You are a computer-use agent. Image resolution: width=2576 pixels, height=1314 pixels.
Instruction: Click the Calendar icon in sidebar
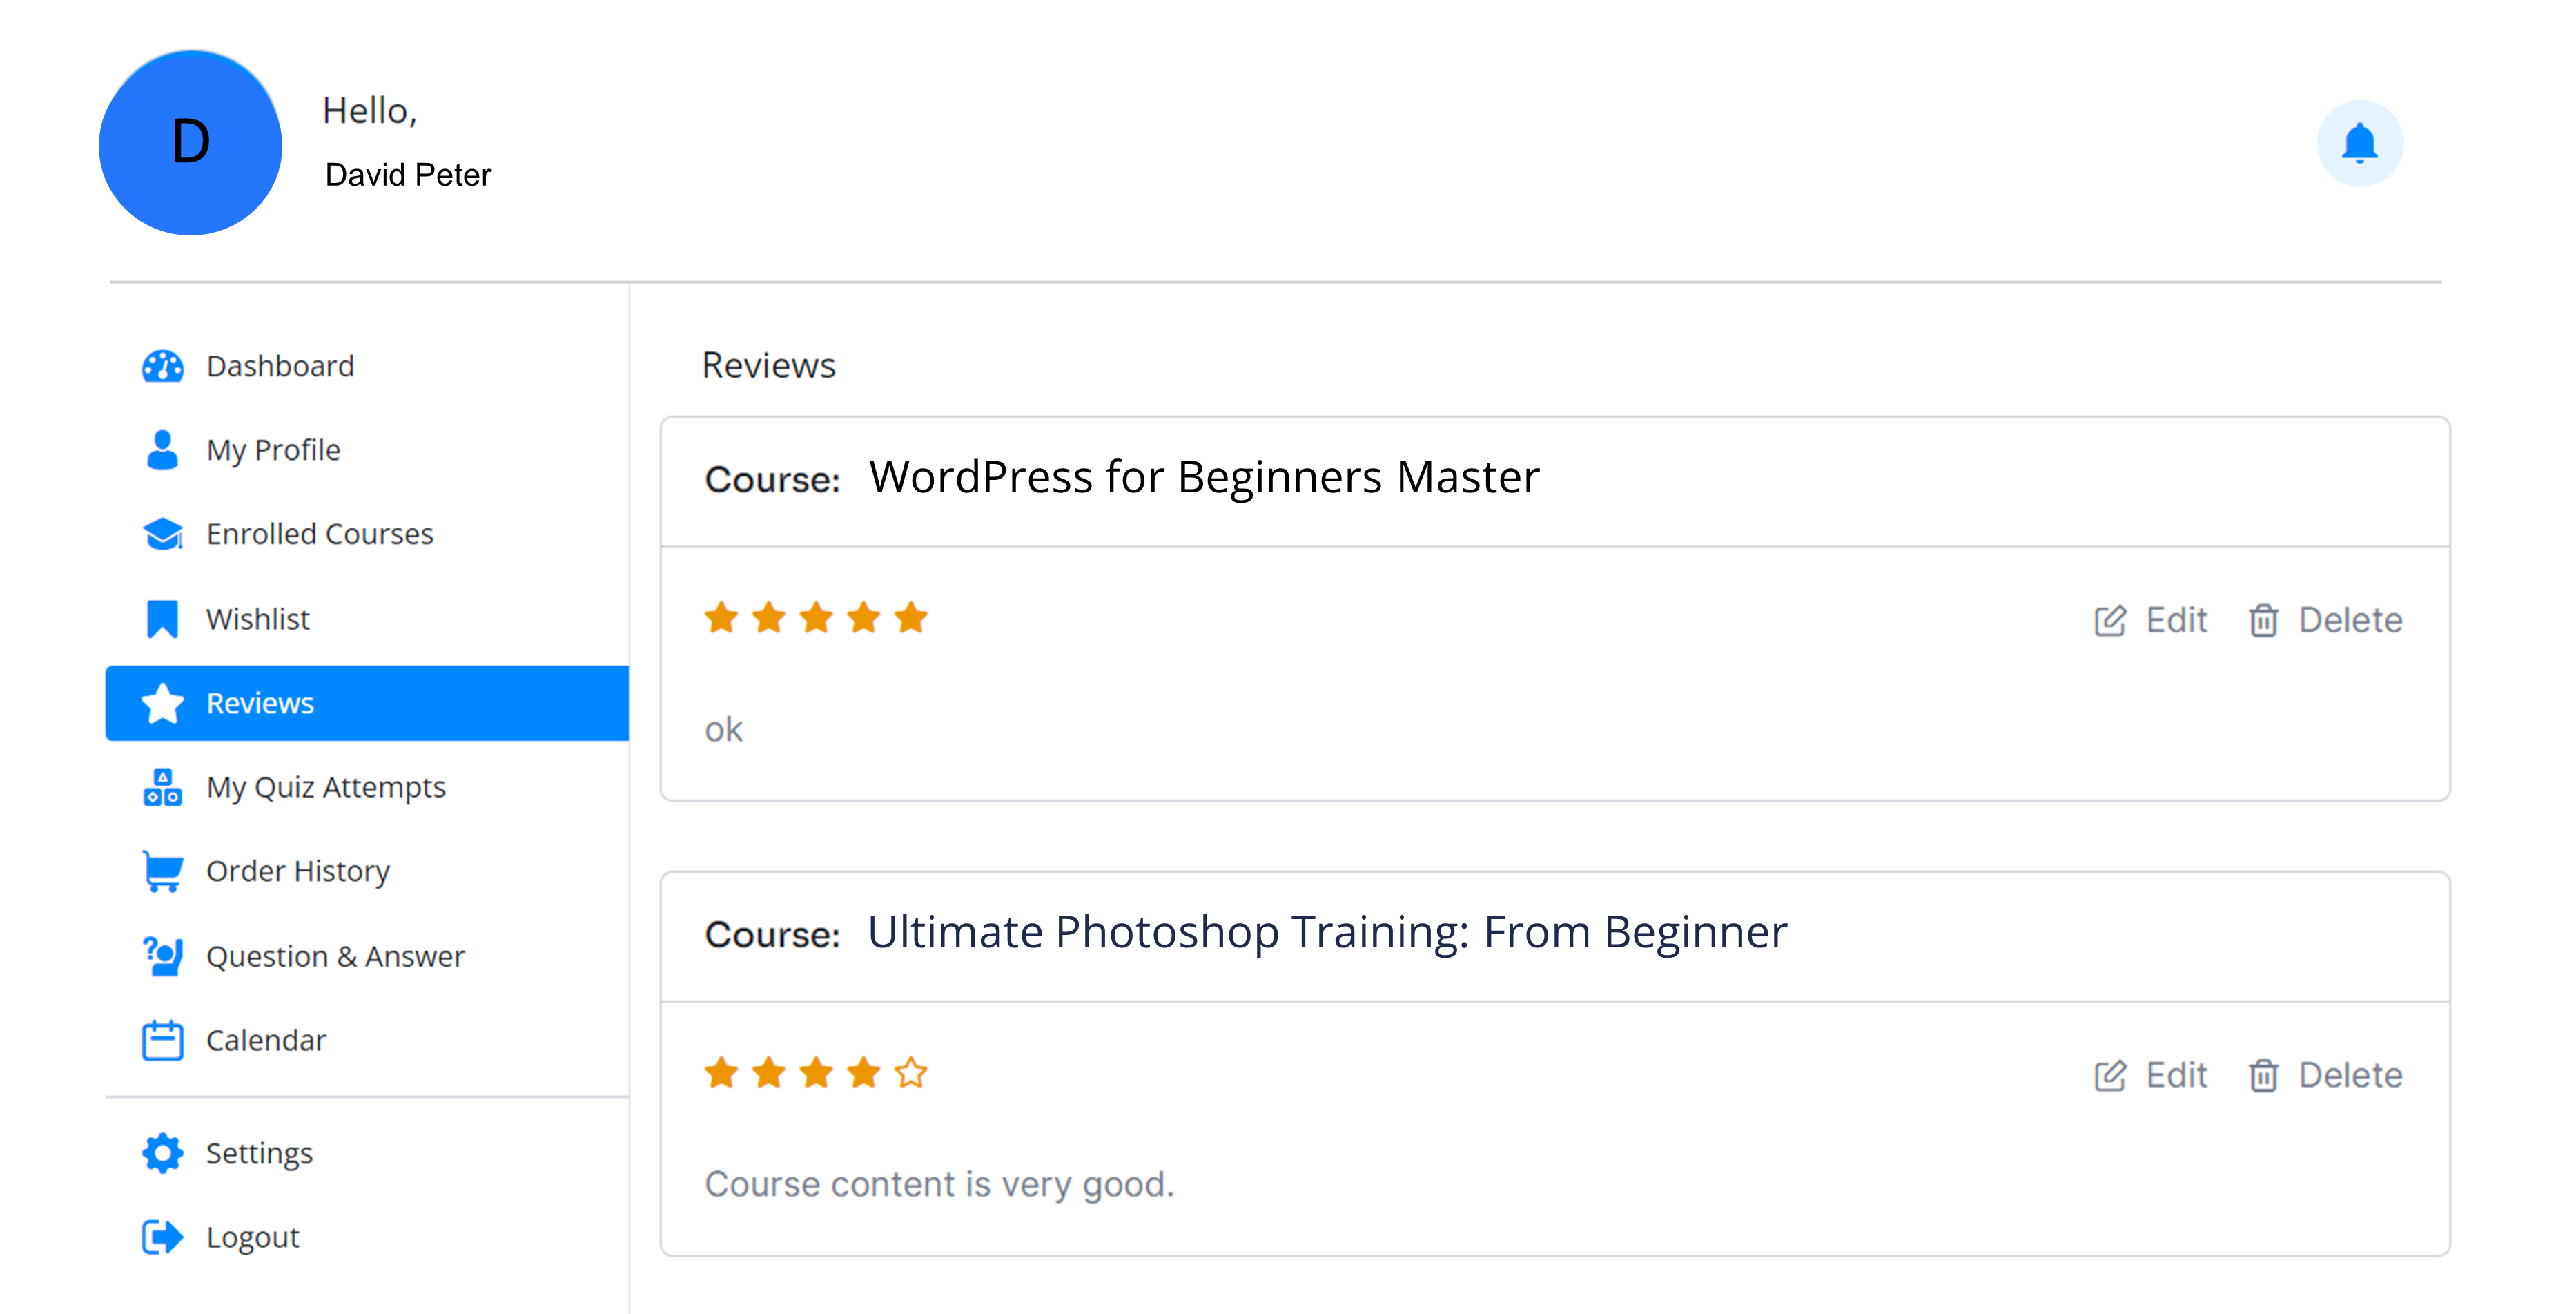[x=162, y=1040]
